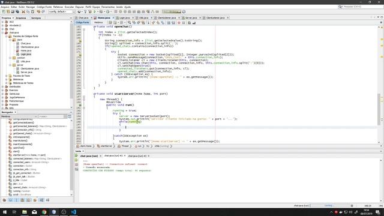Open the notification center icon in system tray
This screenshot has height=216, width=384.
(377, 212)
